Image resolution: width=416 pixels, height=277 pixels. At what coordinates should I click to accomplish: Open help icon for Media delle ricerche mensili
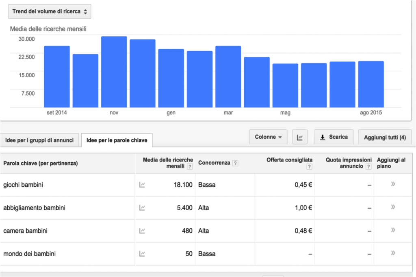pyautogui.click(x=190, y=167)
